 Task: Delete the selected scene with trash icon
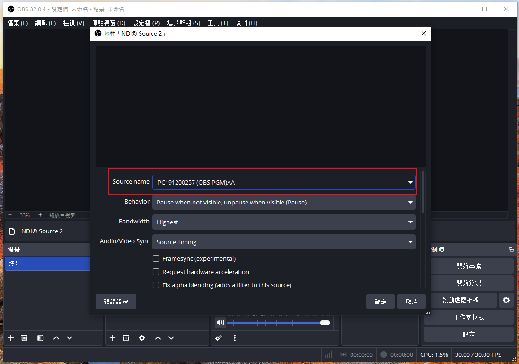(x=25, y=338)
